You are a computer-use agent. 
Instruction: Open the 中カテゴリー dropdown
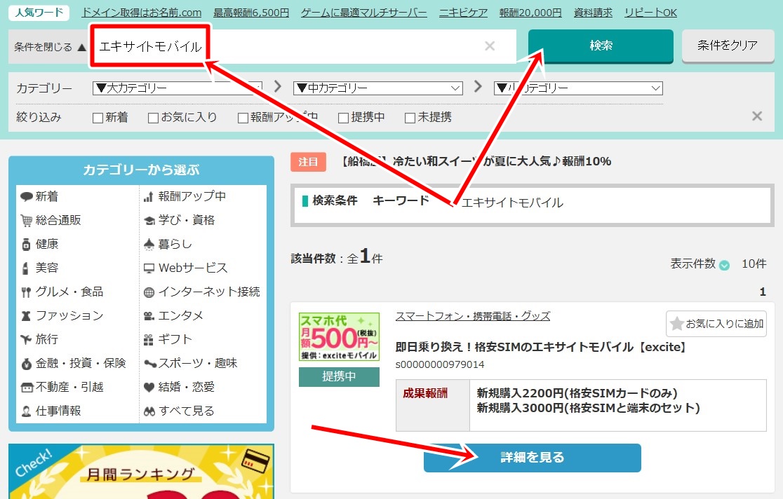[x=378, y=88]
